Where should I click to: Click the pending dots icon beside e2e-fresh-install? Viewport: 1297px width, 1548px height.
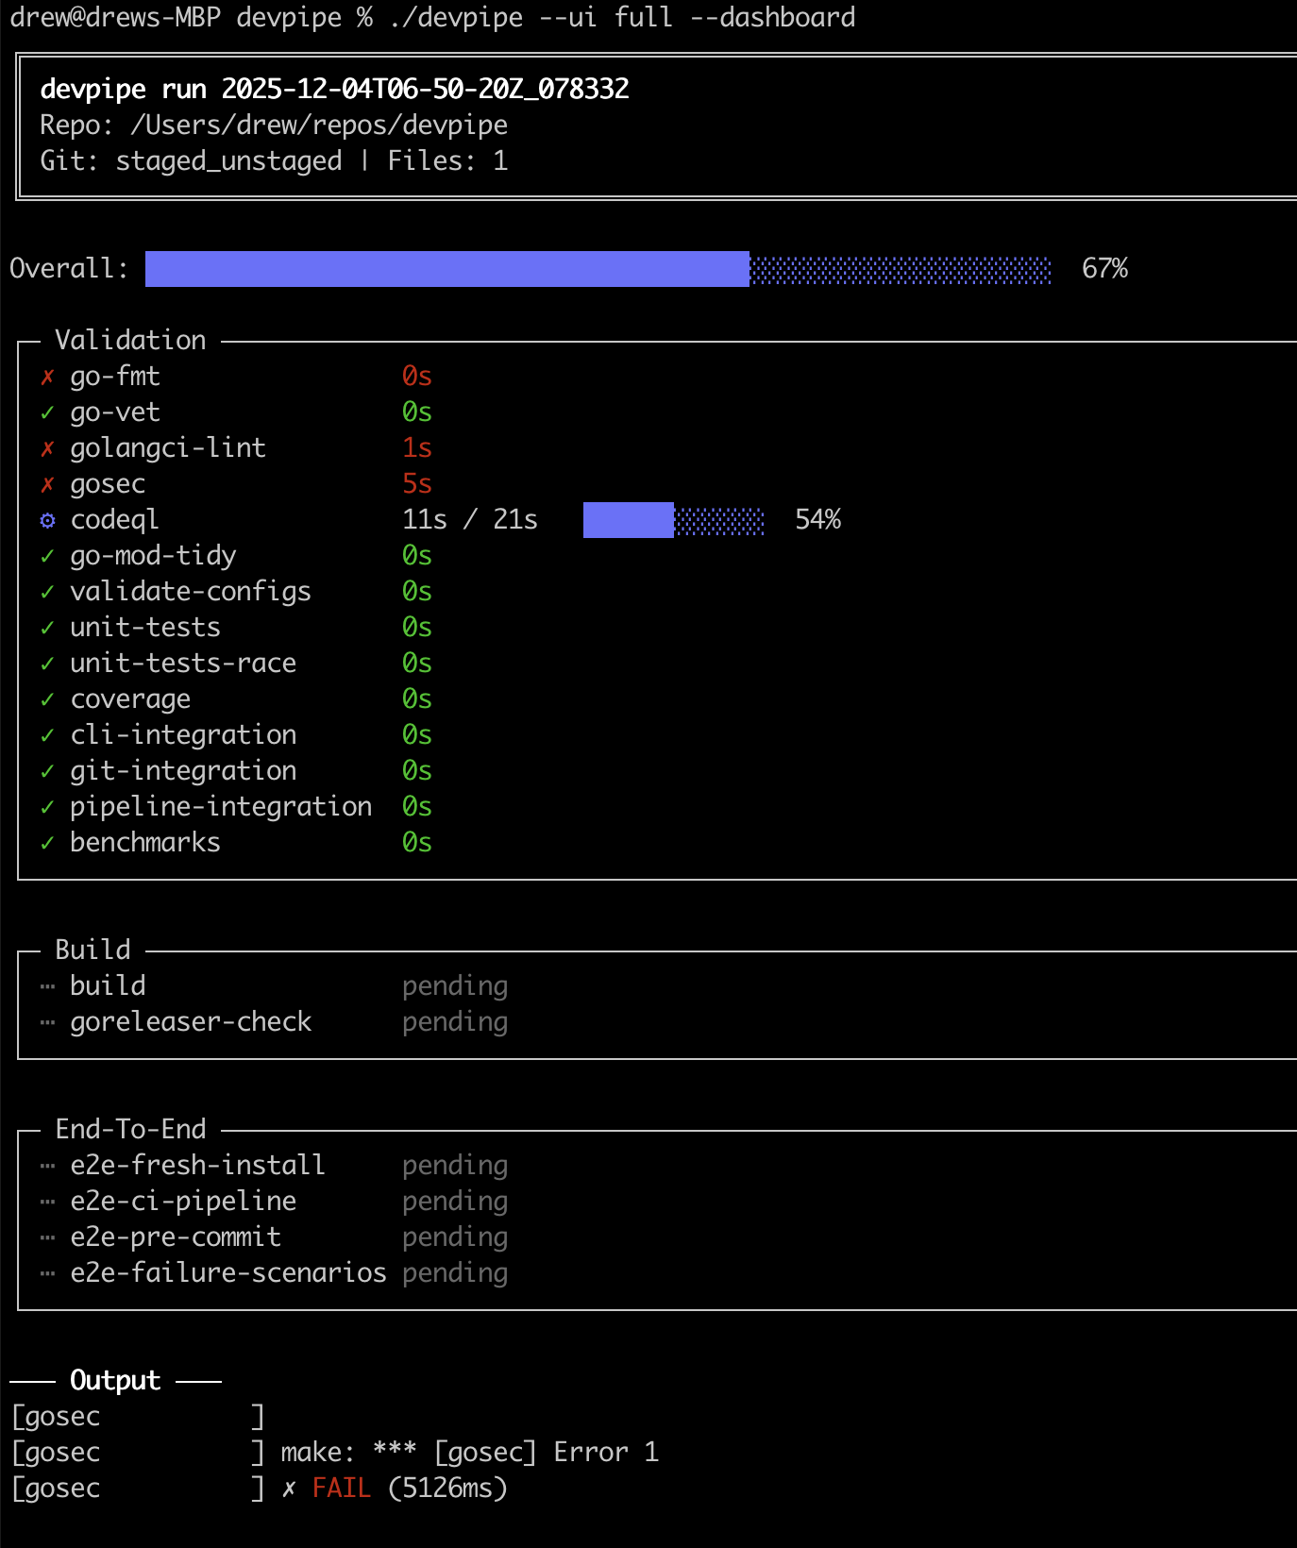pyautogui.click(x=47, y=1166)
